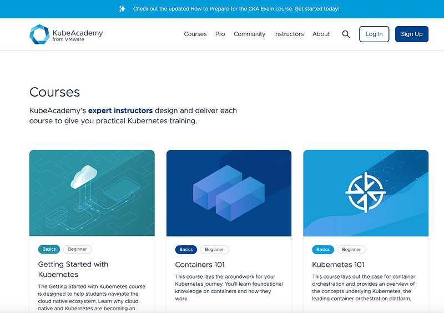This screenshot has height=313, width=444.
Task: Click the Kubernetes 101 description text
Action: tap(364, 287)
